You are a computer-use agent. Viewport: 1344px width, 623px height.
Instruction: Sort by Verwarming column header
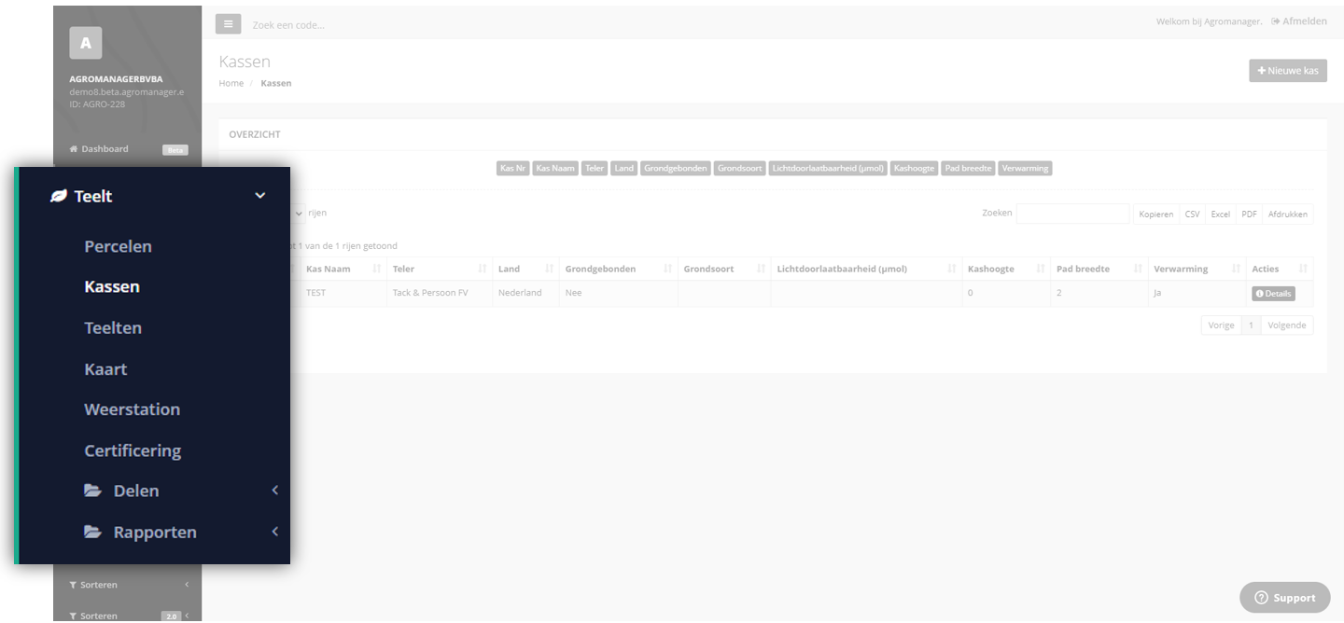pos(1197,269)
